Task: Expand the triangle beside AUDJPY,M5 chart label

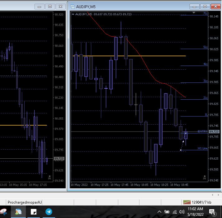Action: pyautogui.click(x=73, y=14)
